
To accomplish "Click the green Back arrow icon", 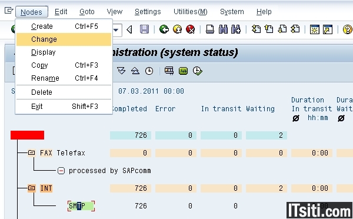I will pos(164,29).
